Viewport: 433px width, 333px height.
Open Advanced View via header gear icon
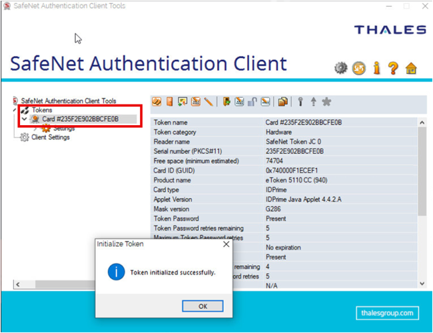click(341, 68)
